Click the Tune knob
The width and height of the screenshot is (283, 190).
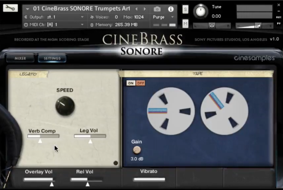(200, 11)
